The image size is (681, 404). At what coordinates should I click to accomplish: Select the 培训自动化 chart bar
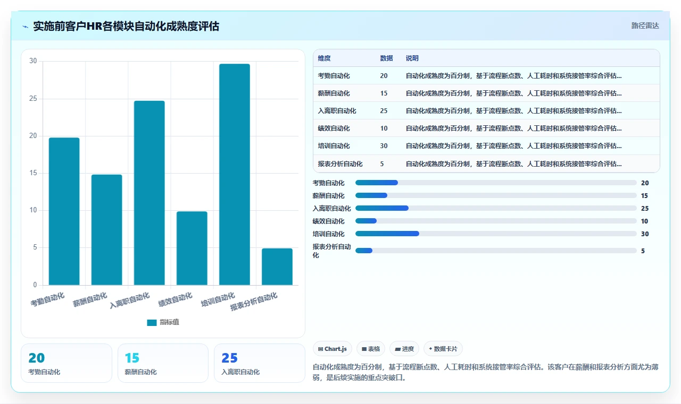point(234,175)
